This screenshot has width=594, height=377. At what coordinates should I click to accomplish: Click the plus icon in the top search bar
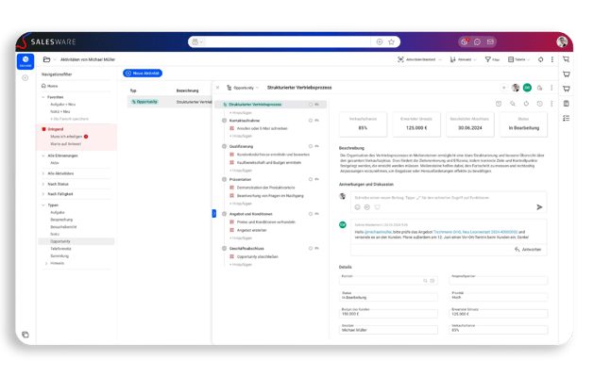(x=380, y=42)
